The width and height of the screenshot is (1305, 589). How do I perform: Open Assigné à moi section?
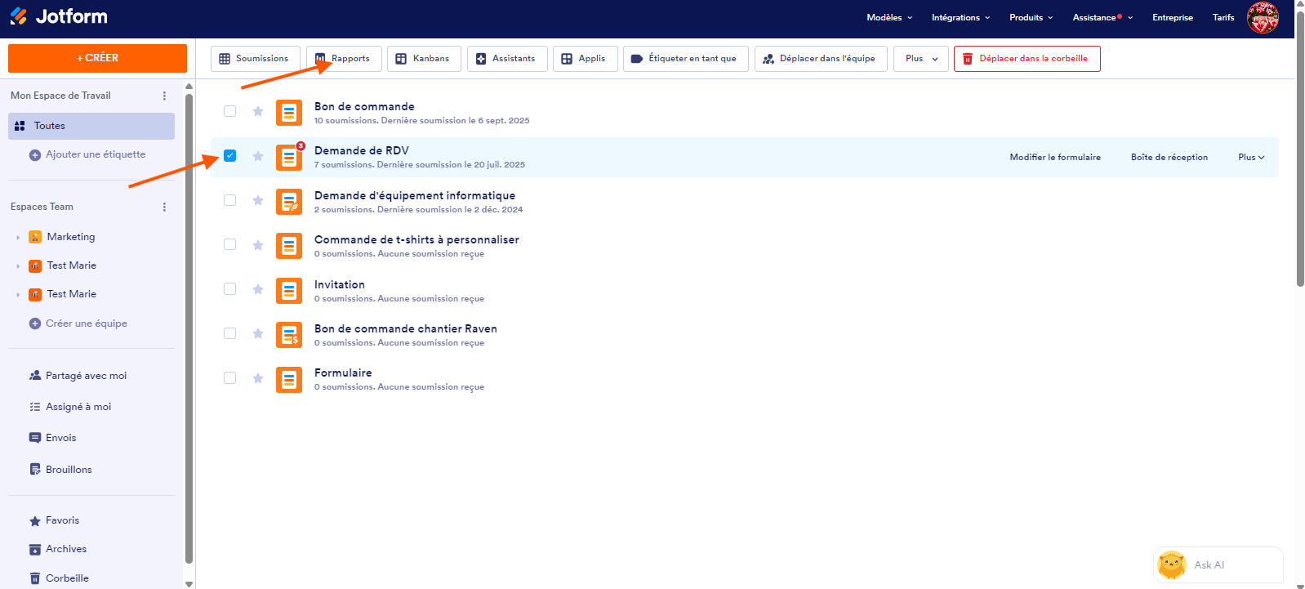point(70,407)
